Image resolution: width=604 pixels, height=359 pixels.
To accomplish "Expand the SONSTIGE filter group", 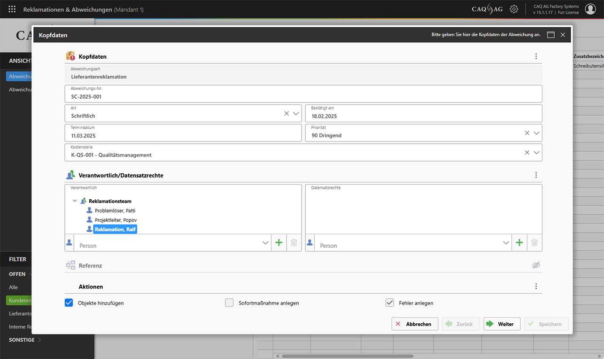I will click(x=39, y=340).
